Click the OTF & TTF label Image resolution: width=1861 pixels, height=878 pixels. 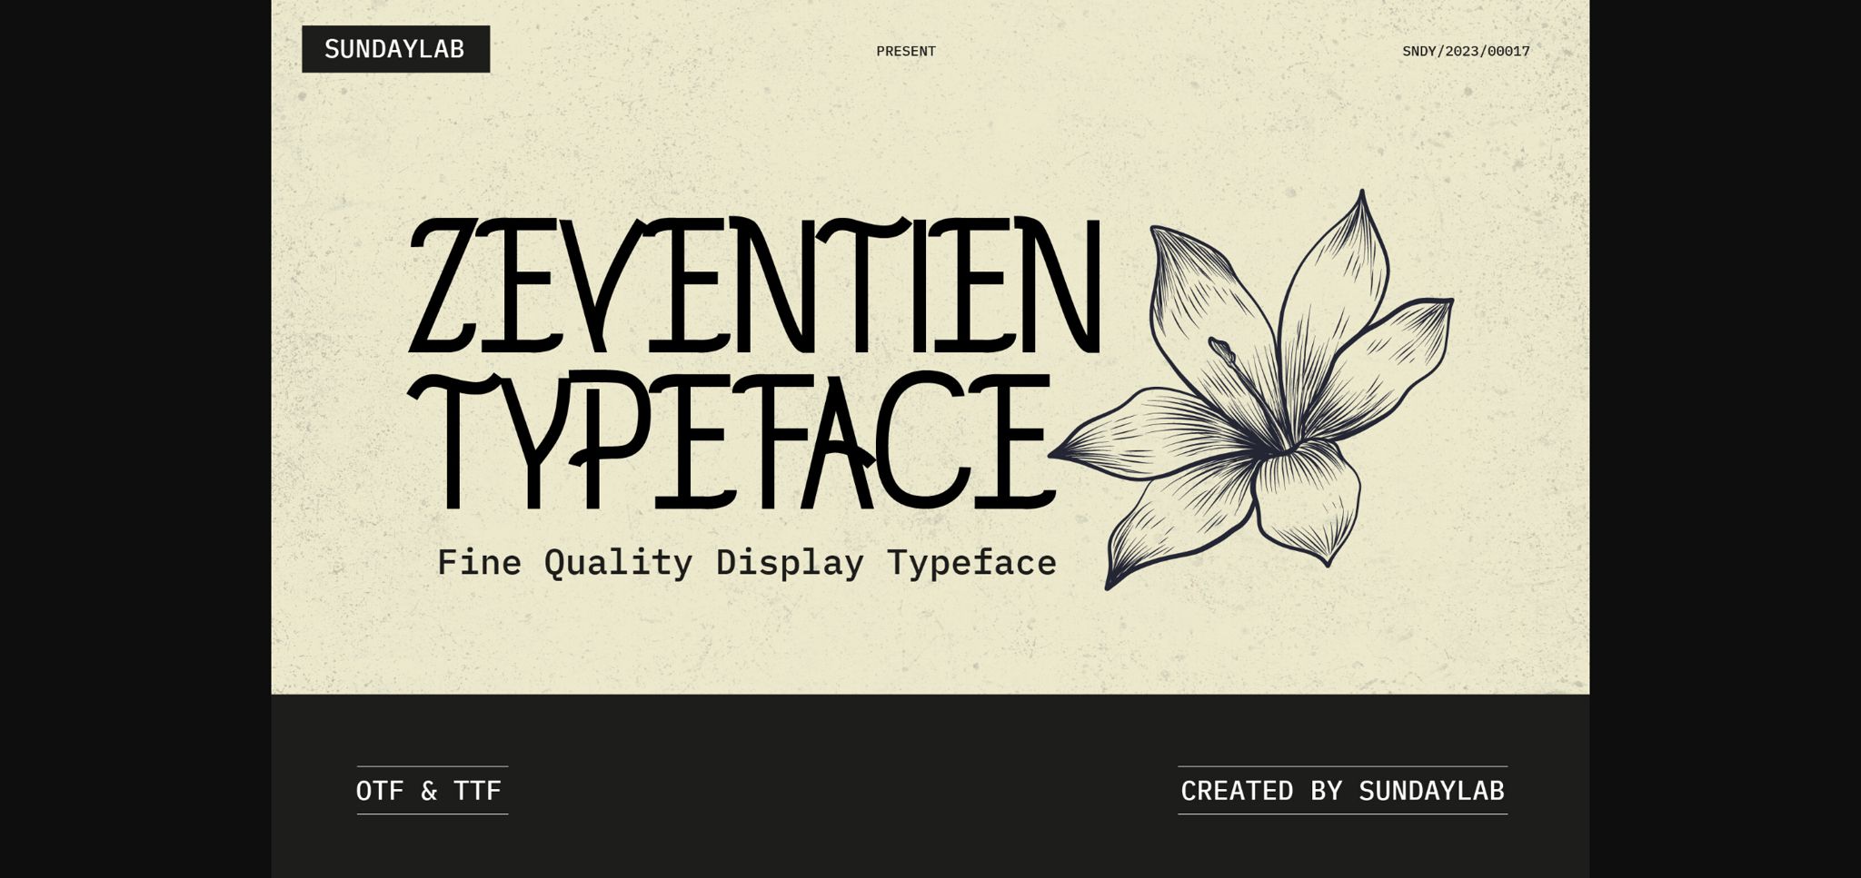coord(429,791)
